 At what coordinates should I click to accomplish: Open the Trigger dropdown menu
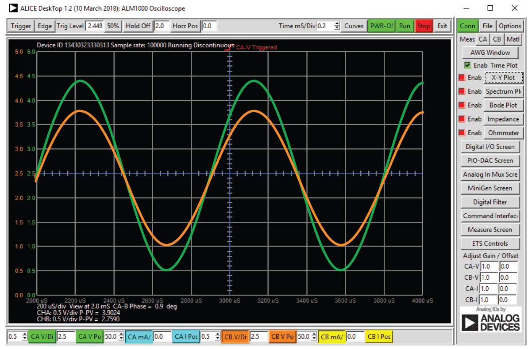click(x=21, y=26)
